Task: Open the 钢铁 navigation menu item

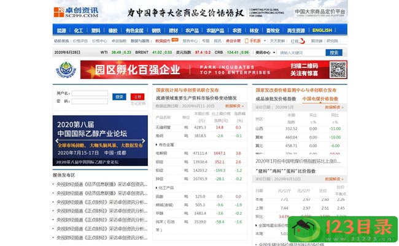Action: 157,30
